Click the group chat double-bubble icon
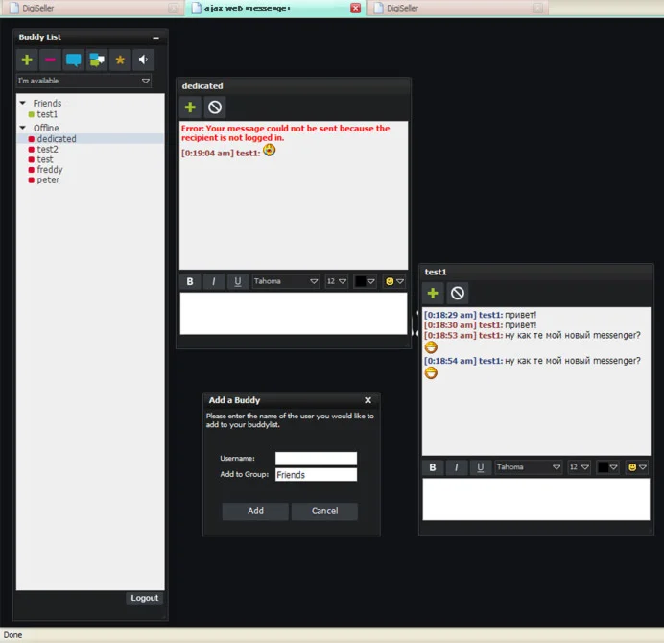 tap(97, 60)
